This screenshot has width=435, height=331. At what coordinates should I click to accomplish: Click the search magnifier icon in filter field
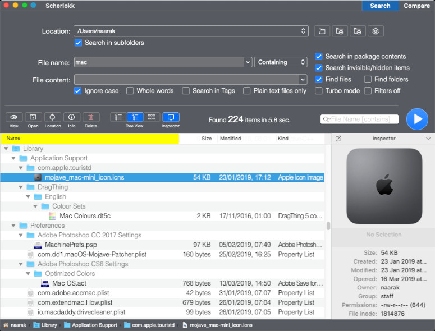tap(326, 119)
